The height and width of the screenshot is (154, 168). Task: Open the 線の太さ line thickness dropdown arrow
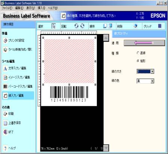pyautogui.click(x=152, y=71)
